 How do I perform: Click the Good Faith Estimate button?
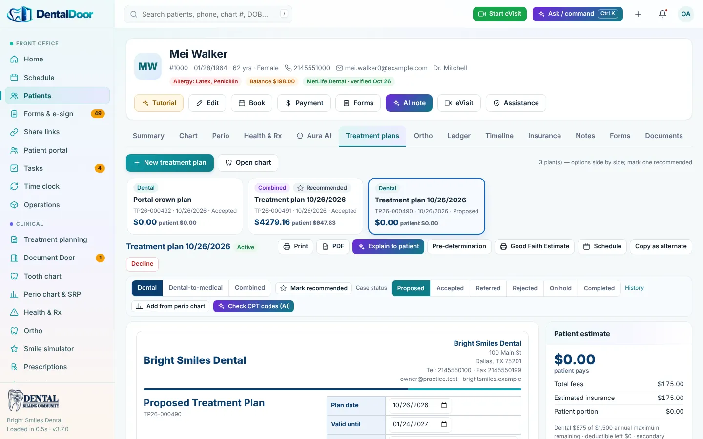[x=535, y=246]
